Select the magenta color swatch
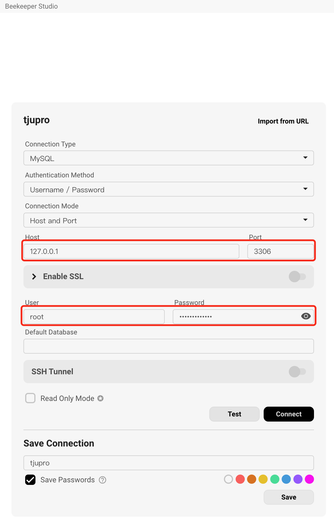334x521 pixels. tap(309, 479)
